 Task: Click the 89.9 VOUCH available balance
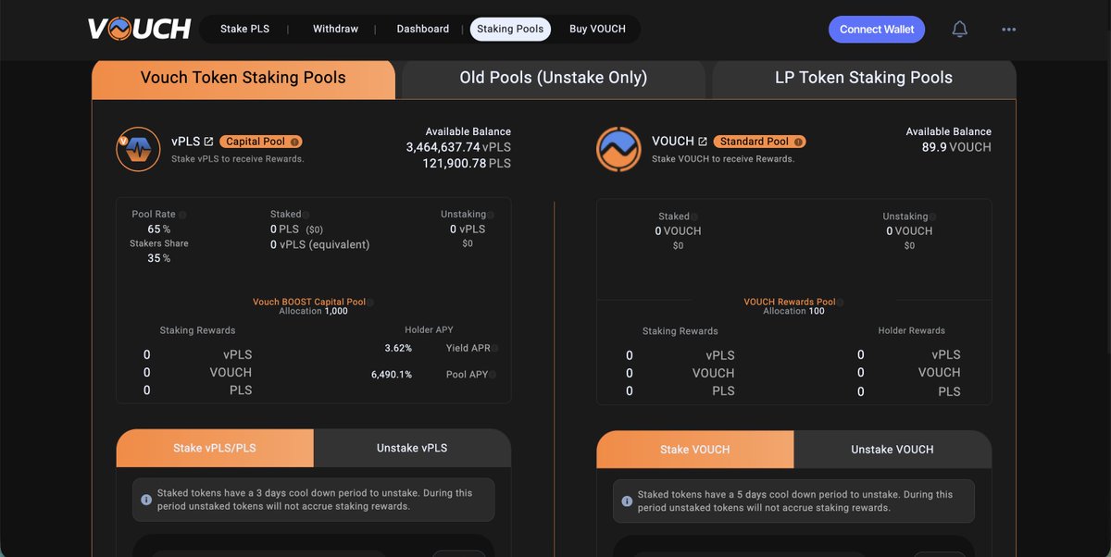point(956,147)
